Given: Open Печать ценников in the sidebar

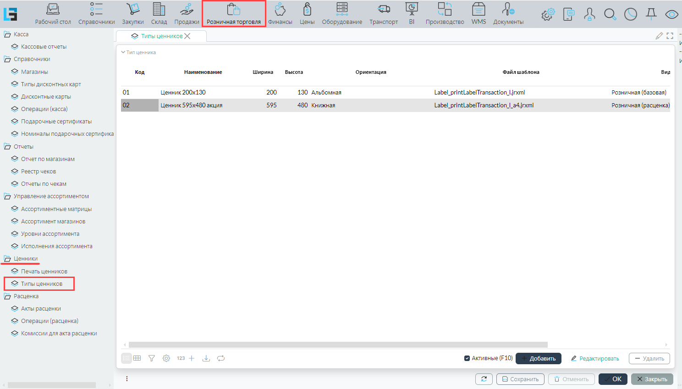Looking at the screenshot, I should [x=44, y=271].
